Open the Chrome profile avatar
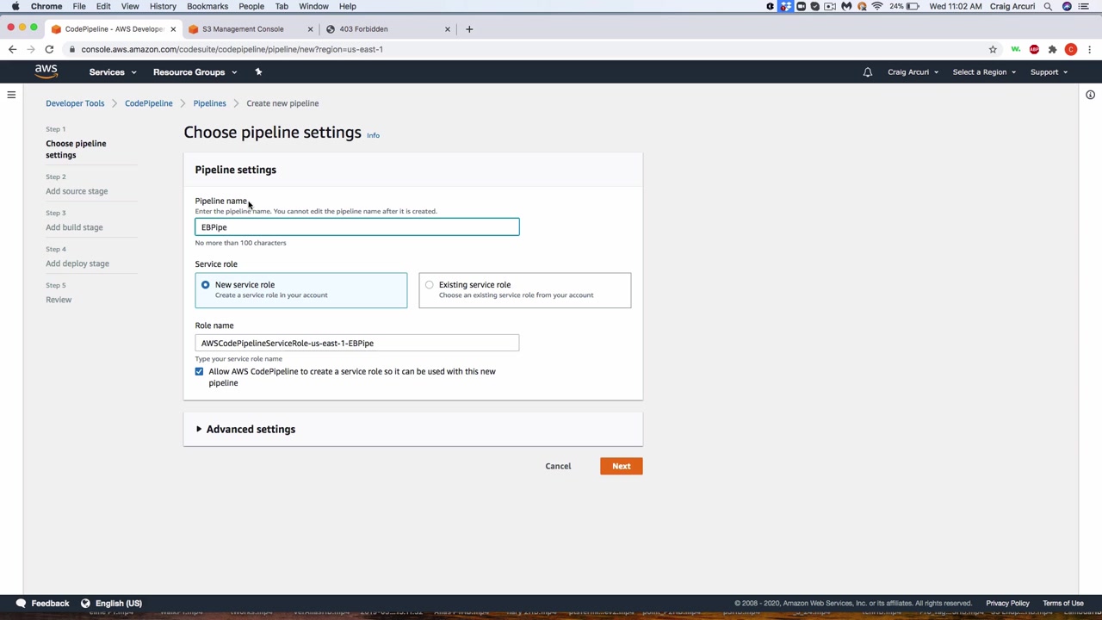Viewport: 1102px width, 620px height. point(1071,49)
